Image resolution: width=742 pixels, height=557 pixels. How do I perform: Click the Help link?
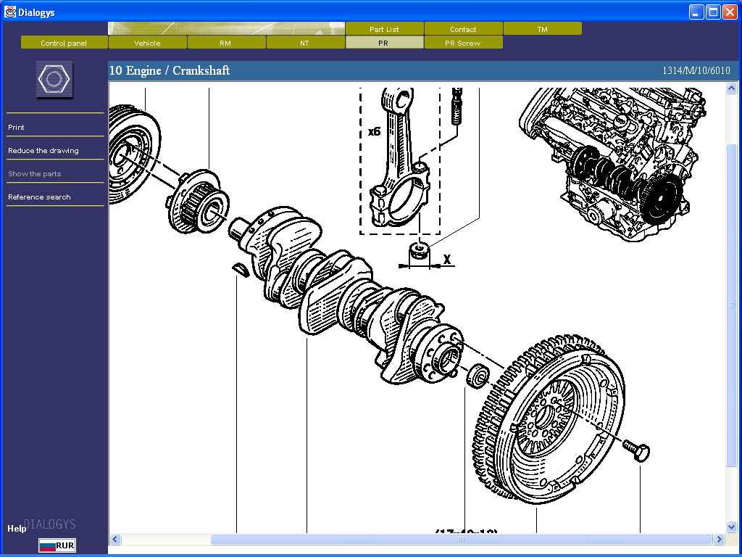point(17,528)
